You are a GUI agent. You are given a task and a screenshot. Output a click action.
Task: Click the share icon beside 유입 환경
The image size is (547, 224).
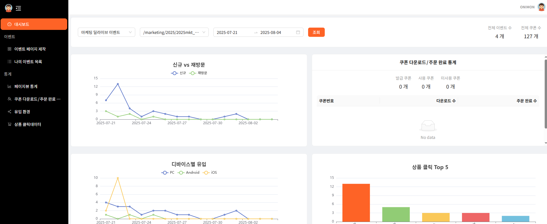[x=9, y=112]
